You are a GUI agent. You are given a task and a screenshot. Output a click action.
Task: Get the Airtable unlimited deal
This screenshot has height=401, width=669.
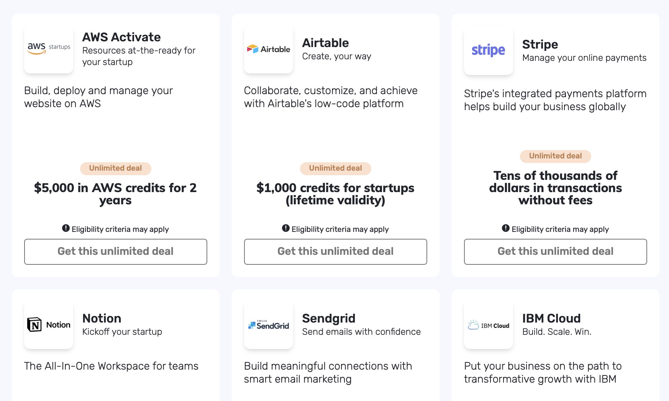[x=336, y=252]
